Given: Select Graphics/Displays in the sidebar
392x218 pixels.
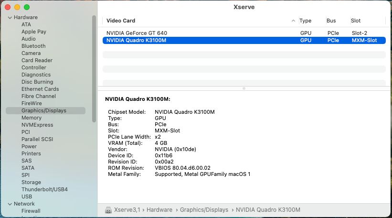Looking at the screenshot, I should (x=45, y=110).
